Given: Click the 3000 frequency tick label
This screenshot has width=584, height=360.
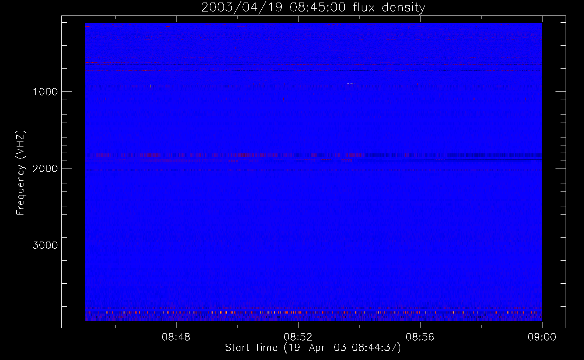Looking at the screenshot, I should [x=45, y=245].
